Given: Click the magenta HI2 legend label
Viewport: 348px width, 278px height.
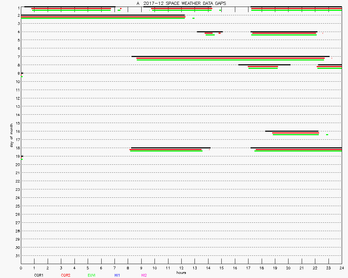Looking at the screenshot, I should point(144,275).
